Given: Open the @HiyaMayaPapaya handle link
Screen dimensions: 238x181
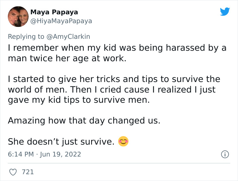Looking at the screenshot, I should [61, 21].
